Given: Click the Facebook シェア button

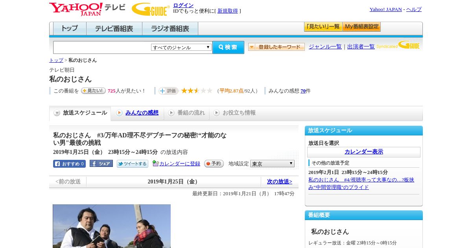Looking at the screenshot, I should coord(101,163).
